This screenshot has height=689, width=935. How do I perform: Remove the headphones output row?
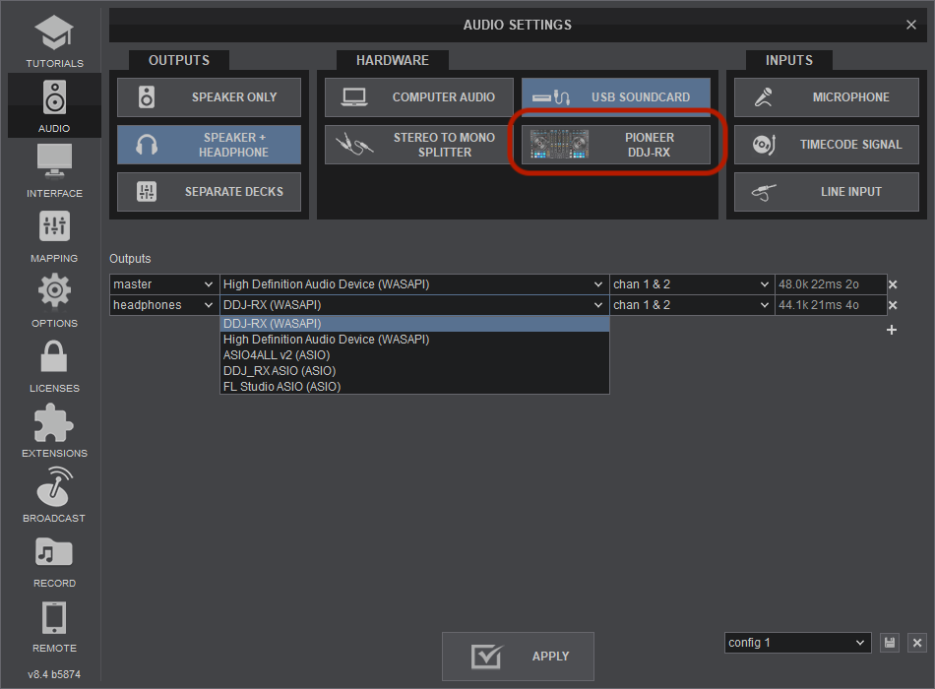point(893,305)
